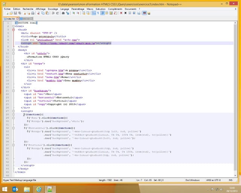Image resolution: width=241 pixels, height=193 pixels.
Task: Click the last toolbar icon after spell-check
Action: [149, 13]
